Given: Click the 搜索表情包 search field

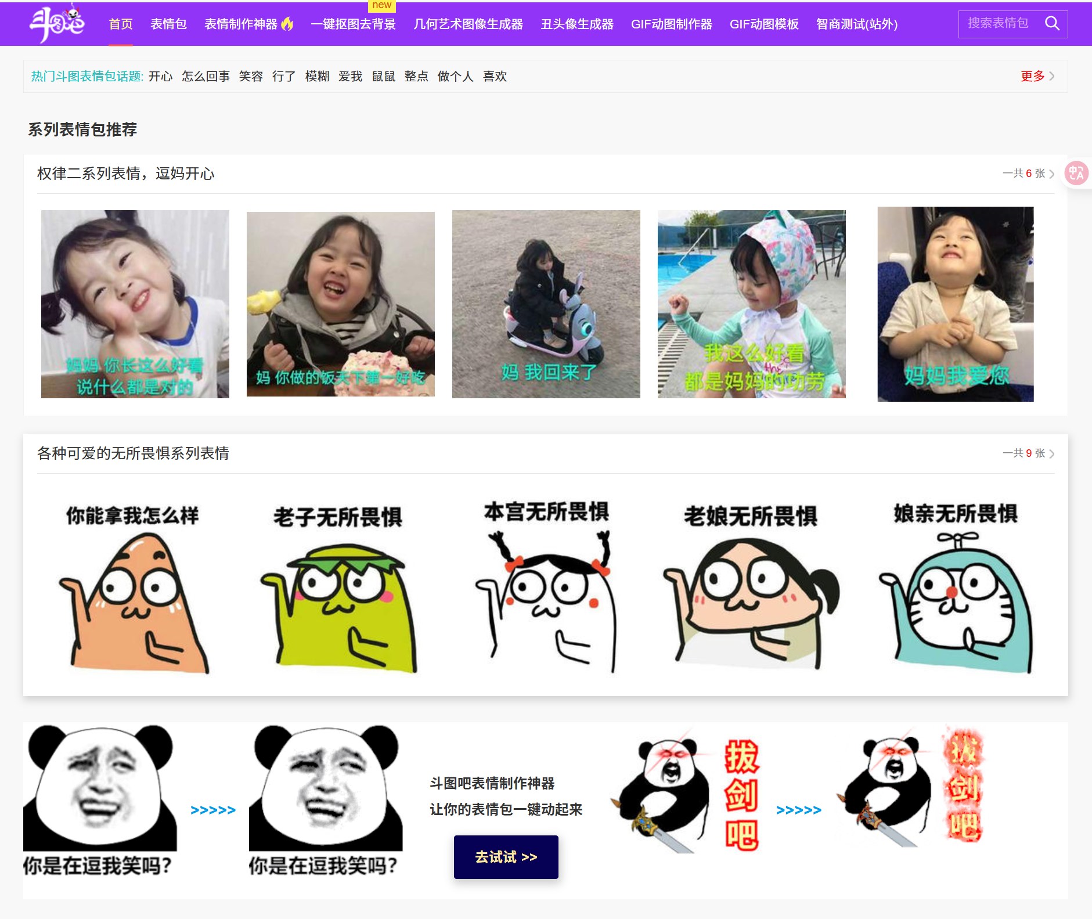Looking at the screenshot, I should click(x=998, y=24).
